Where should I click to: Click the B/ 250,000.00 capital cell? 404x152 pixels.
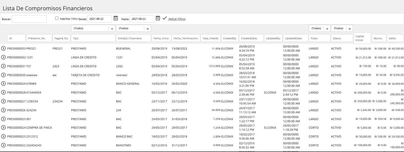tap(363, 101)
